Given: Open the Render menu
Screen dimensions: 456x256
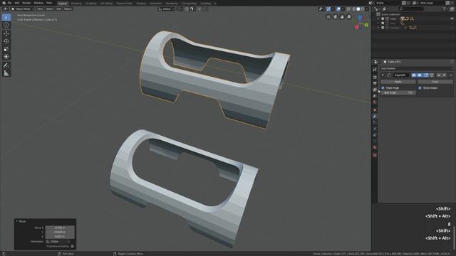Looking at the screenshot, I should coord(26,3).
